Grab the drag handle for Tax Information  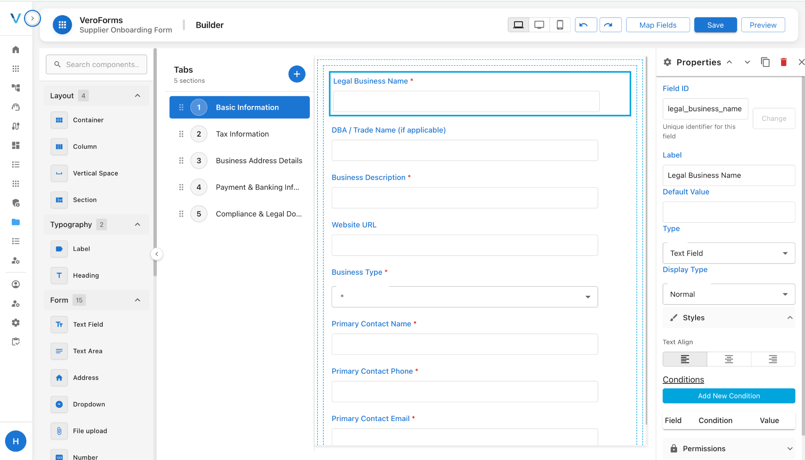[x=181, y=134]
